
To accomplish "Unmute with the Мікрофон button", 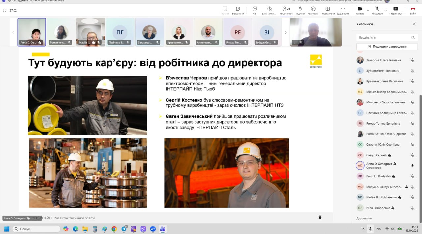I will coord(377,10).
